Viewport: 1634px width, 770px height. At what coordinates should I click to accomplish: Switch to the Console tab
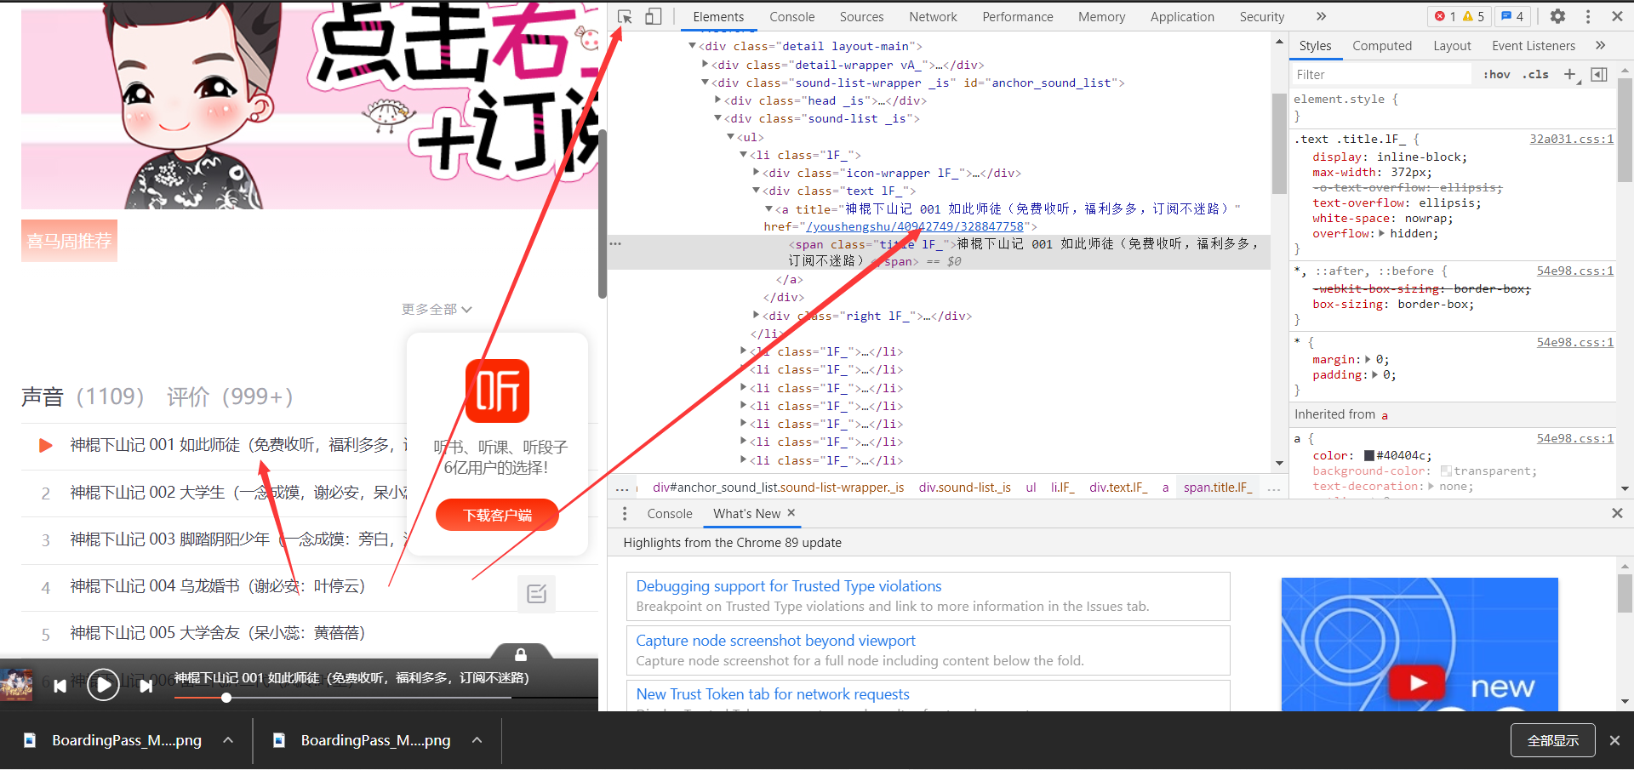point(791,16)
